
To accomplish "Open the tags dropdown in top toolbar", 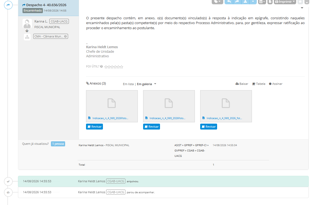I will point(217,2).
